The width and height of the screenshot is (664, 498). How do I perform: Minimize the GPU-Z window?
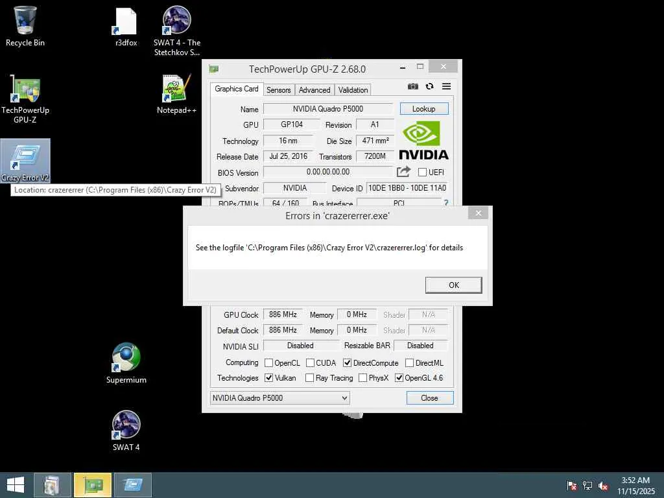(403, 67)
